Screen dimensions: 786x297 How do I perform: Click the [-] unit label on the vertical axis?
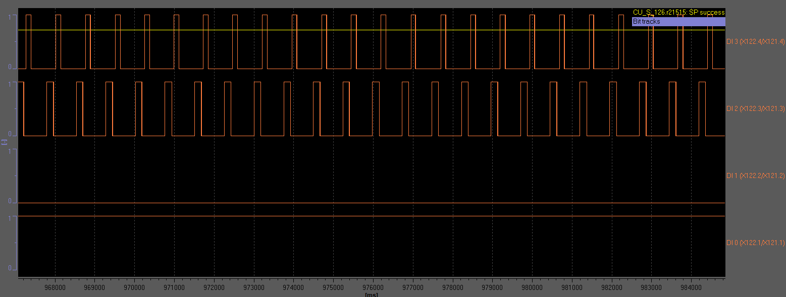(4, 142)
